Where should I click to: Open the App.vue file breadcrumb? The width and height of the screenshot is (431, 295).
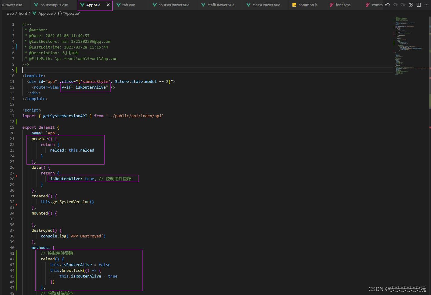click(x=42, y=13)
